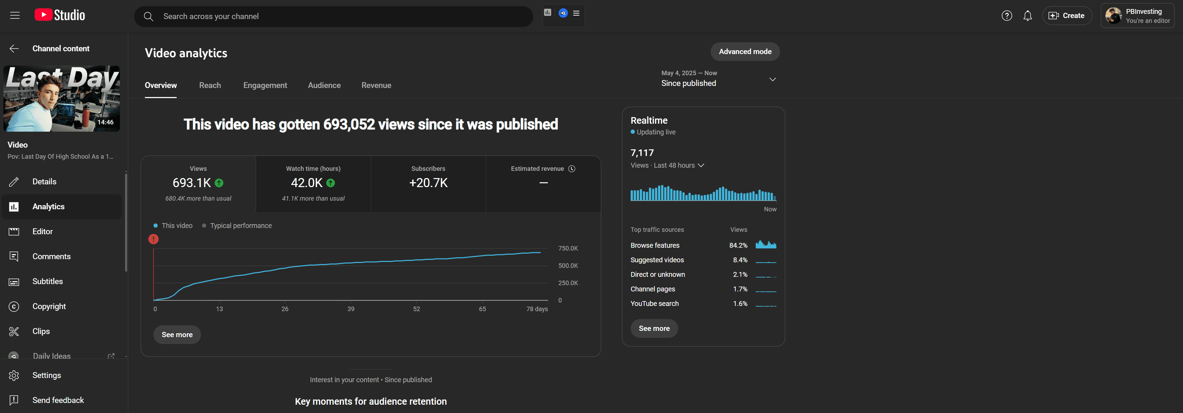The height and width of the screenshot is (413, 1183).
Task: Open the vidIQ extension menu icon
Action: (576, 13)
